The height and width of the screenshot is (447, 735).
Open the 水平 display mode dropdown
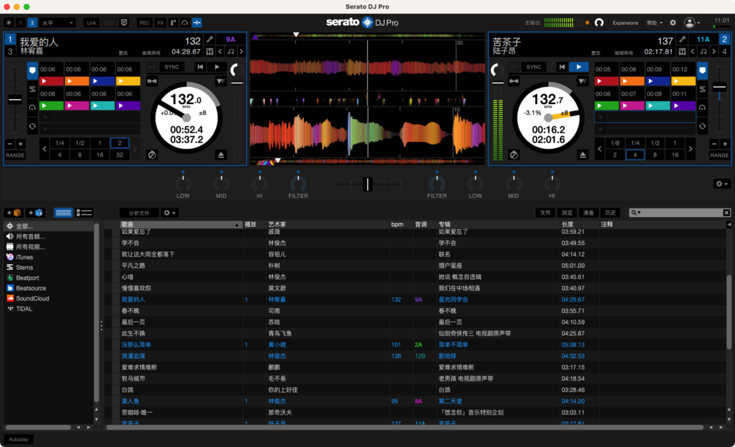coord(58,23)
